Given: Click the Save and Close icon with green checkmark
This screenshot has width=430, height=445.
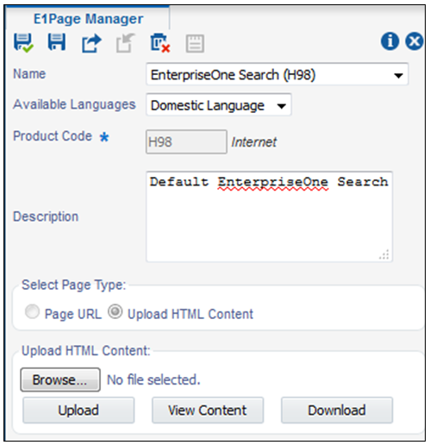Looking at the screenshot, I should click(23, 42).
